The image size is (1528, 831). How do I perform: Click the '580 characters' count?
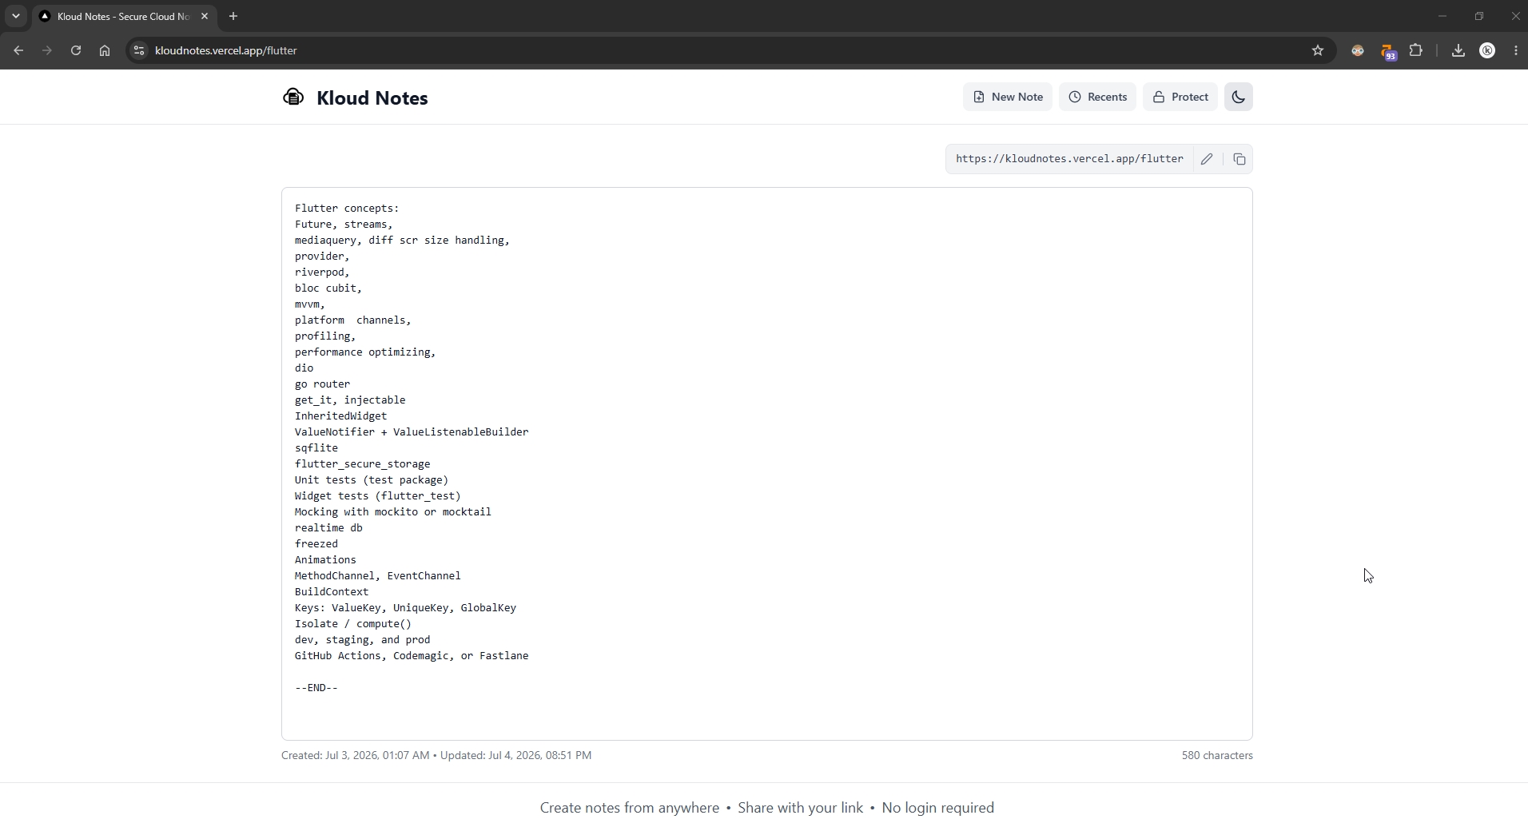tap(1217, 755)
